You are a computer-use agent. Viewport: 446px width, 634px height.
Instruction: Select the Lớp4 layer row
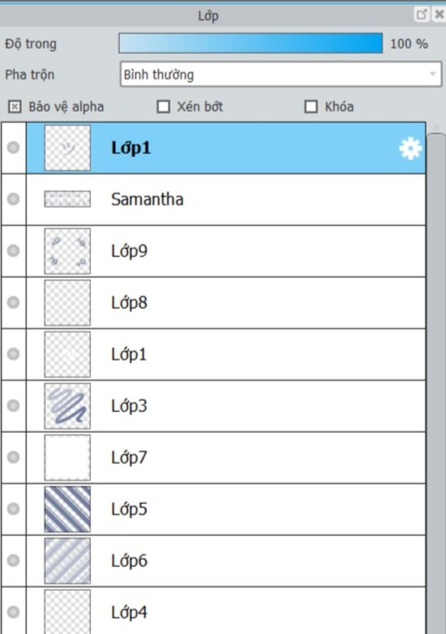[226, 610]
